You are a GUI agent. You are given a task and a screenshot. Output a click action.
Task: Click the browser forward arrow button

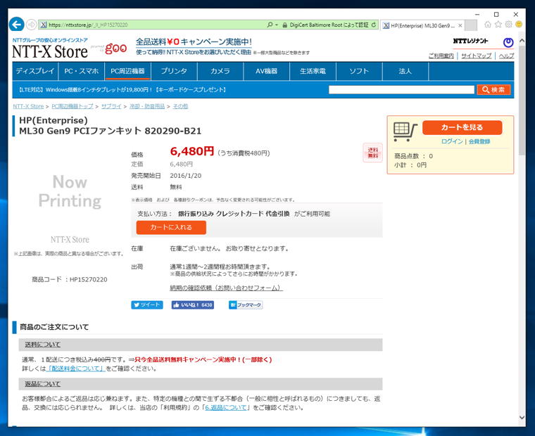pyautogui.click(x=31, y=25)
